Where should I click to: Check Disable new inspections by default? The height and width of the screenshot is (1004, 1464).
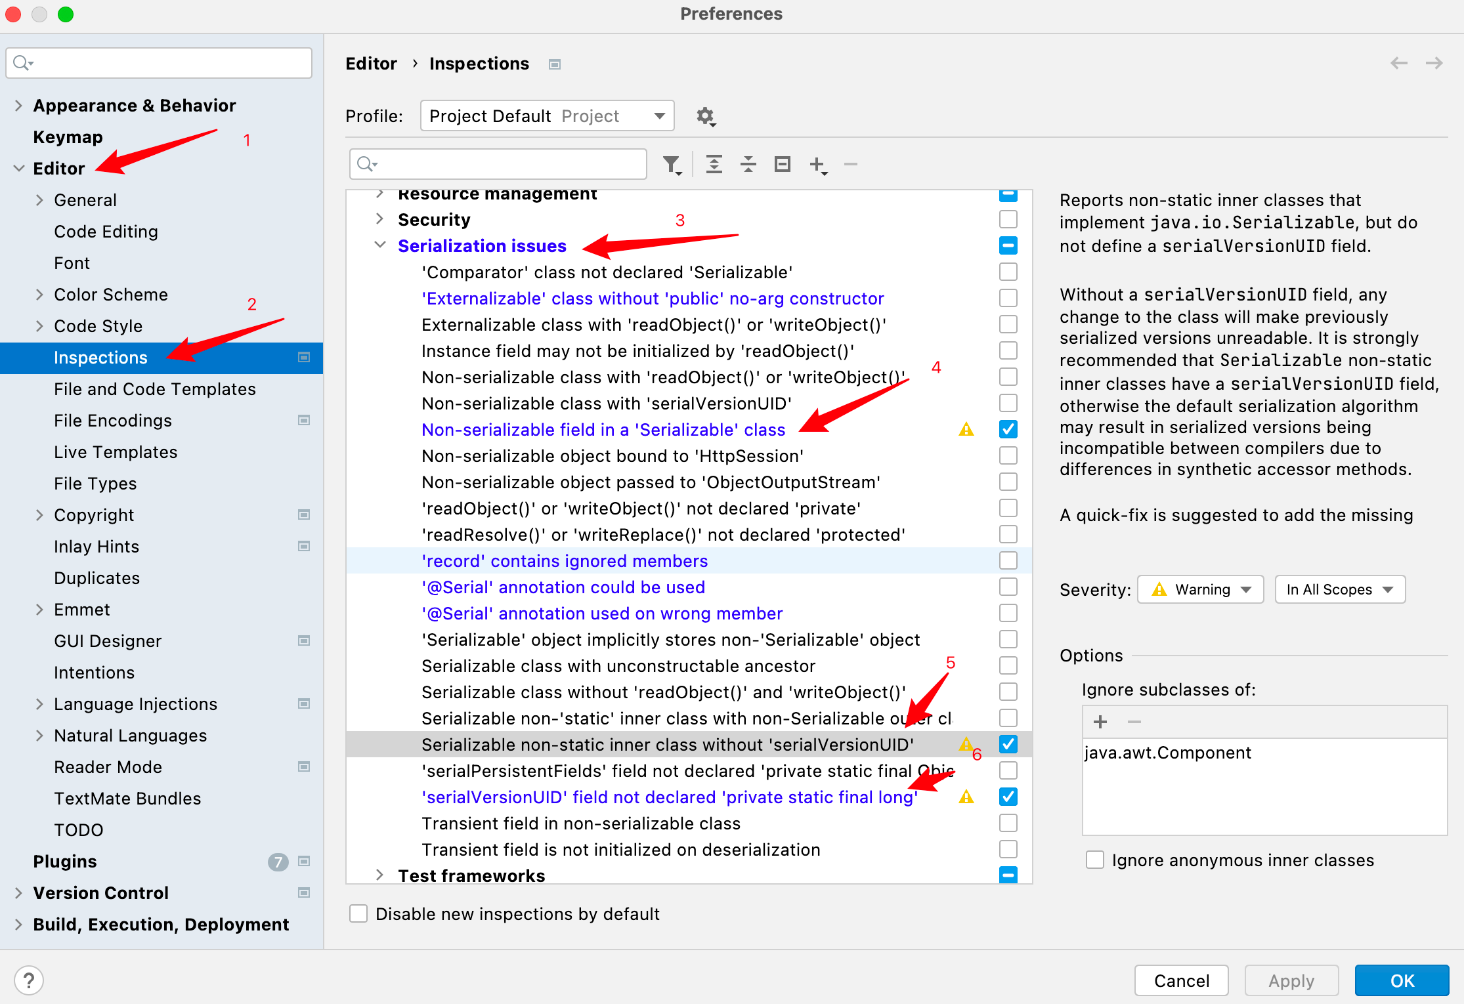[358, 913]
